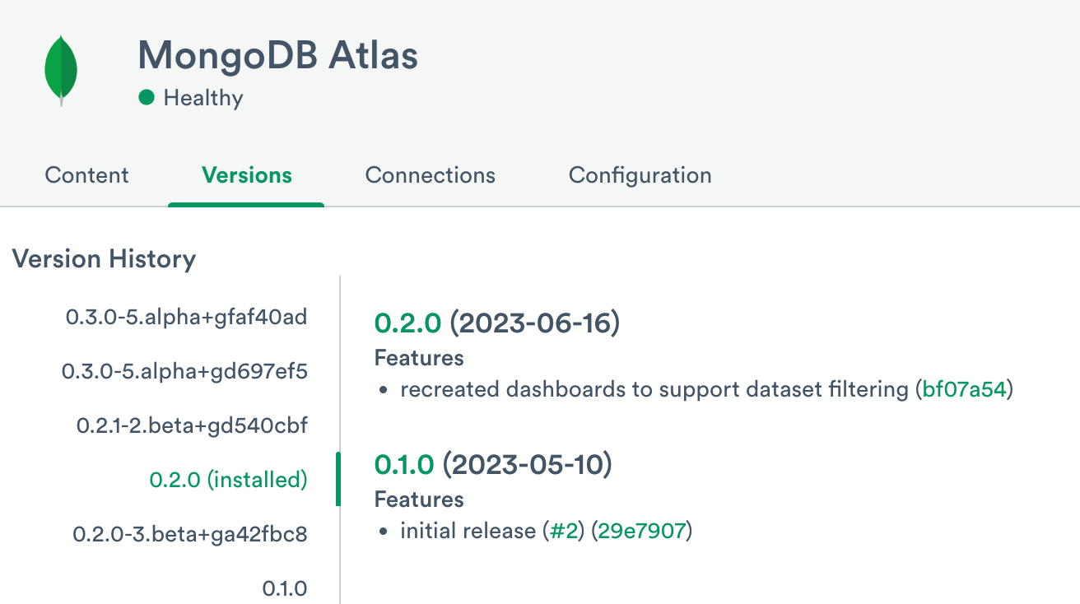Select version 0.3.0-5.alpha+gd697ef5 in history
Screen dimensions: 1080x604
[185, 371]
